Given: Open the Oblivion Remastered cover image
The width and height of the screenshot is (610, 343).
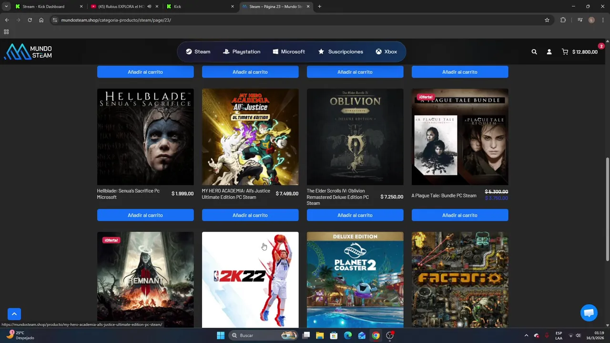Looking at the screenshot, I should click(355, 137).
